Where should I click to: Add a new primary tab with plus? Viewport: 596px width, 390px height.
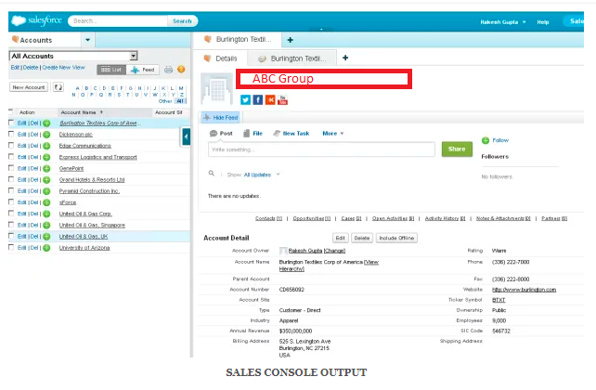(290, 40)
